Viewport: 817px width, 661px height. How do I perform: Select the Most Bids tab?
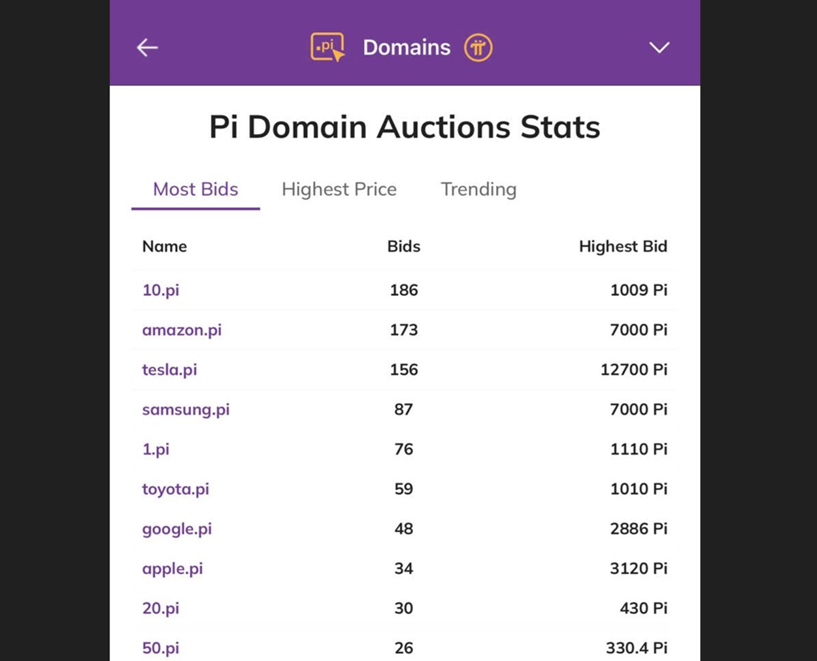(195, 189)
